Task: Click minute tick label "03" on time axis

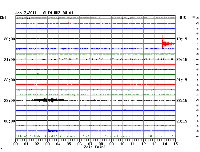Action: (x=47, y=144)
